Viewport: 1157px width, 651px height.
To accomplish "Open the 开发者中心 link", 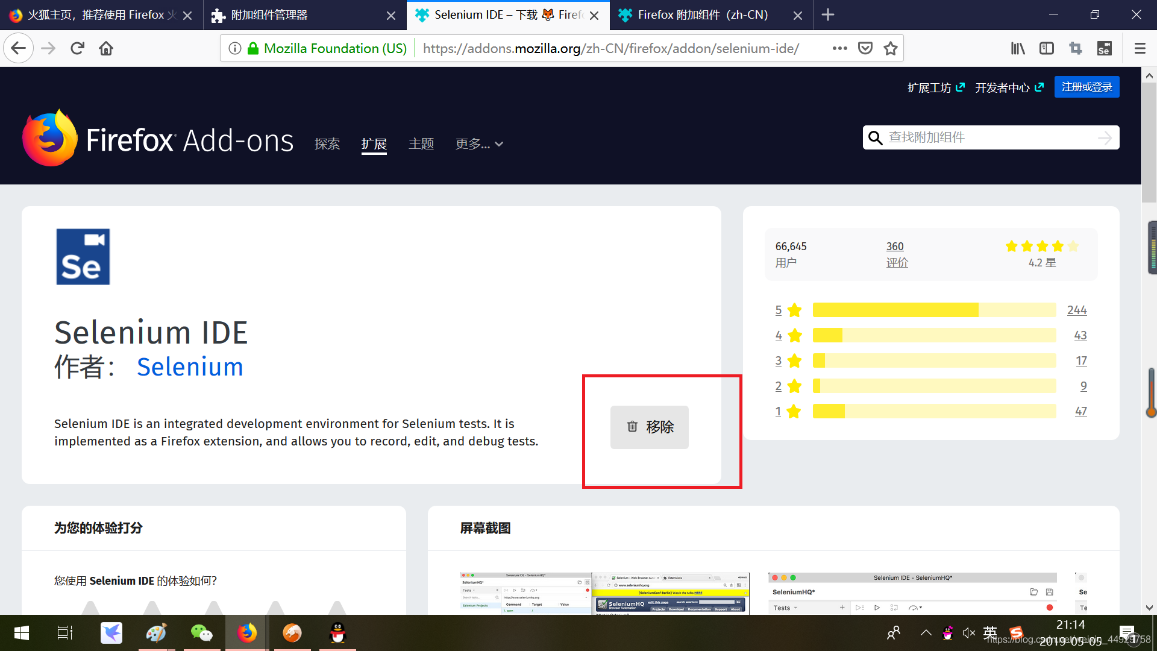I will coord(1010,87).
